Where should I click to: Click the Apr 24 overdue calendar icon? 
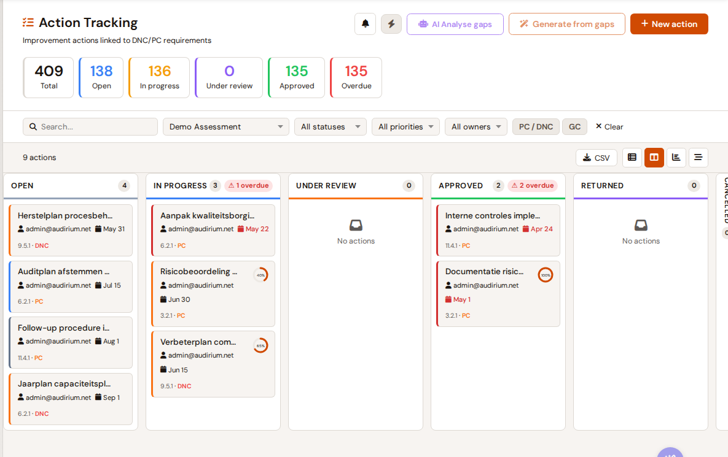(x=525, y=229)
